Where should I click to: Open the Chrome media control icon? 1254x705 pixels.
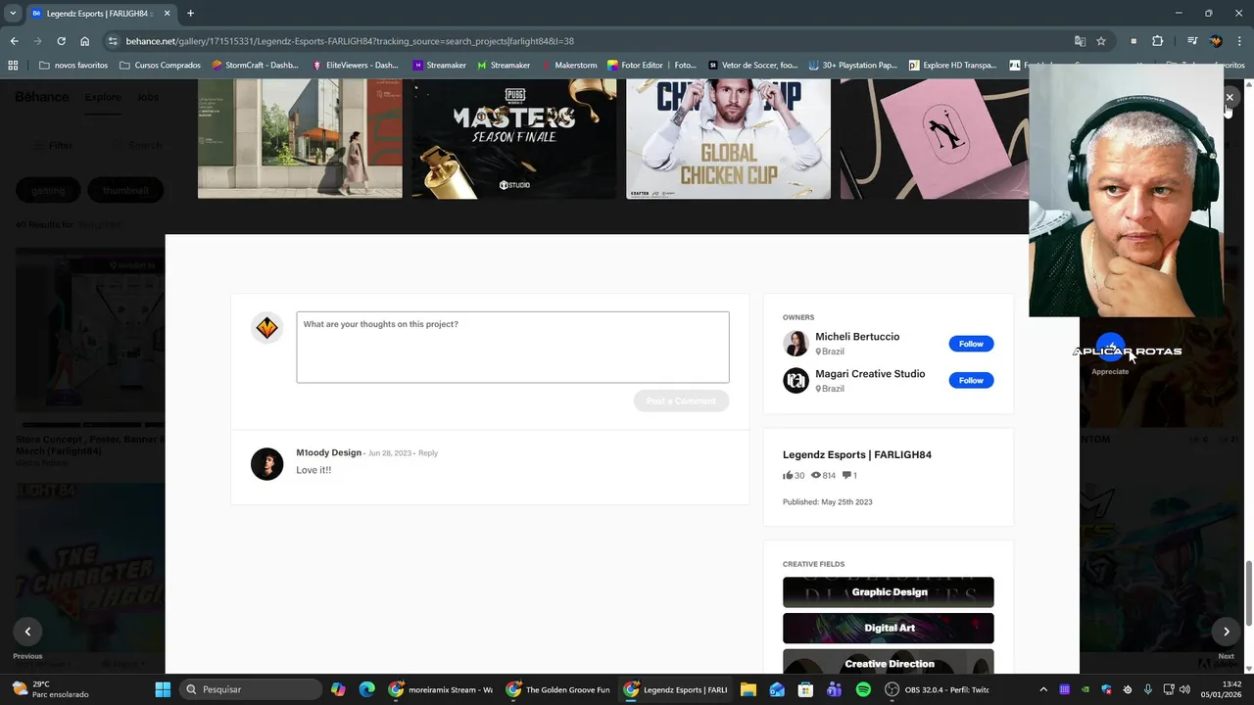[x=1192, y=41]
